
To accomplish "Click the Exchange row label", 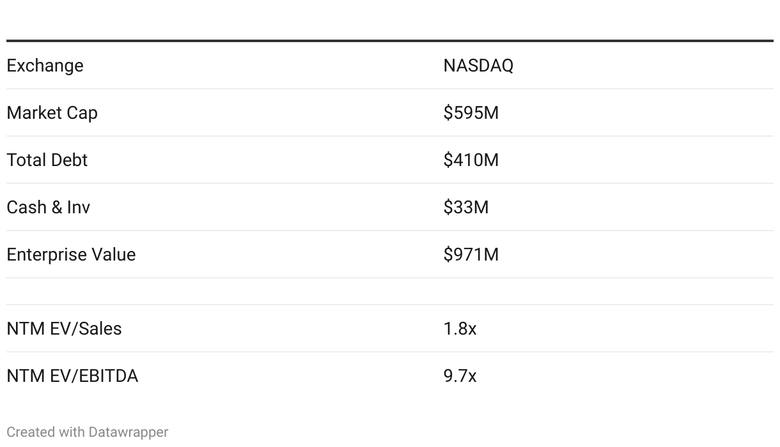I will pos(45,66).
